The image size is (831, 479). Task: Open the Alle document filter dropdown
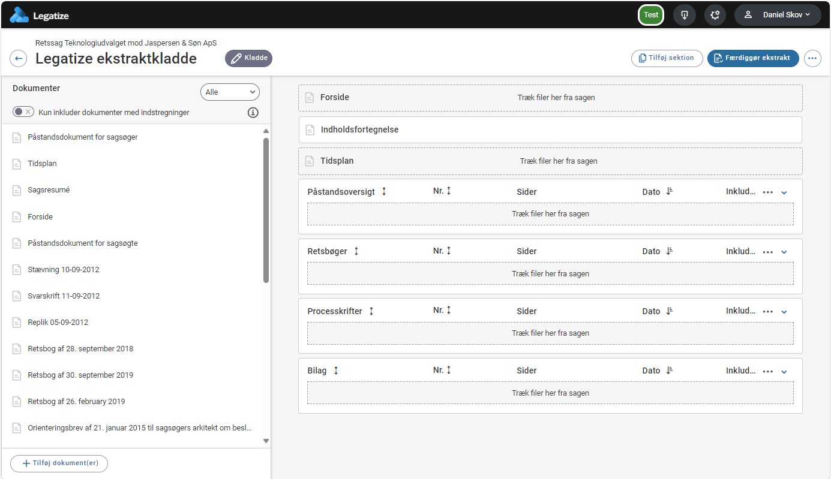tap(230, 92)
